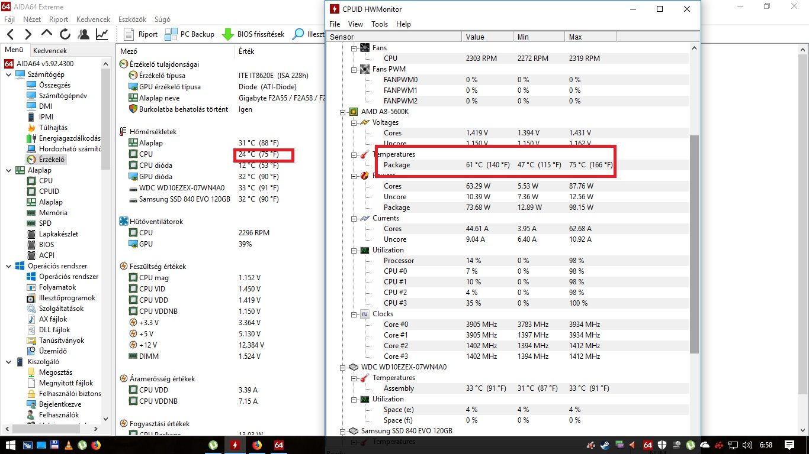Image resolution: width=809 pixels, height=454 pixels.
Task: Collapse AMD A8-5600K node in HWMonitor
Action: coord(343,112)
